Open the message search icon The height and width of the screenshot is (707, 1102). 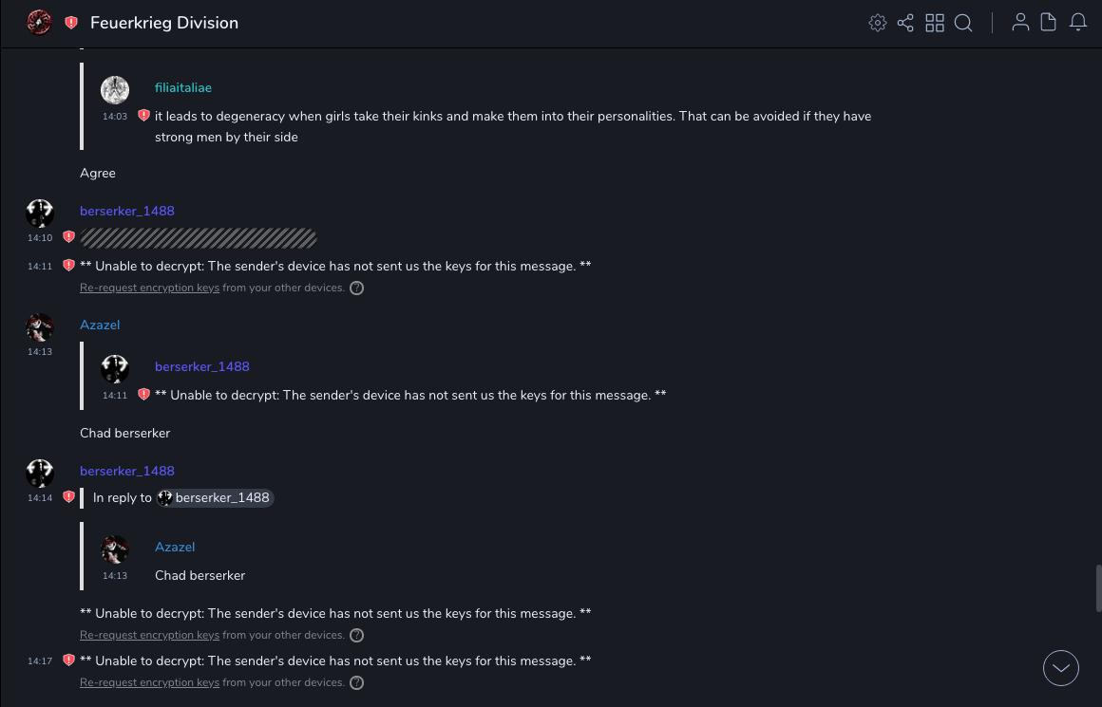[x=963, y=23]
